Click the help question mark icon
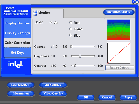Image resolution: width=139 pixels, height=104 pixels. coord(133,2)
